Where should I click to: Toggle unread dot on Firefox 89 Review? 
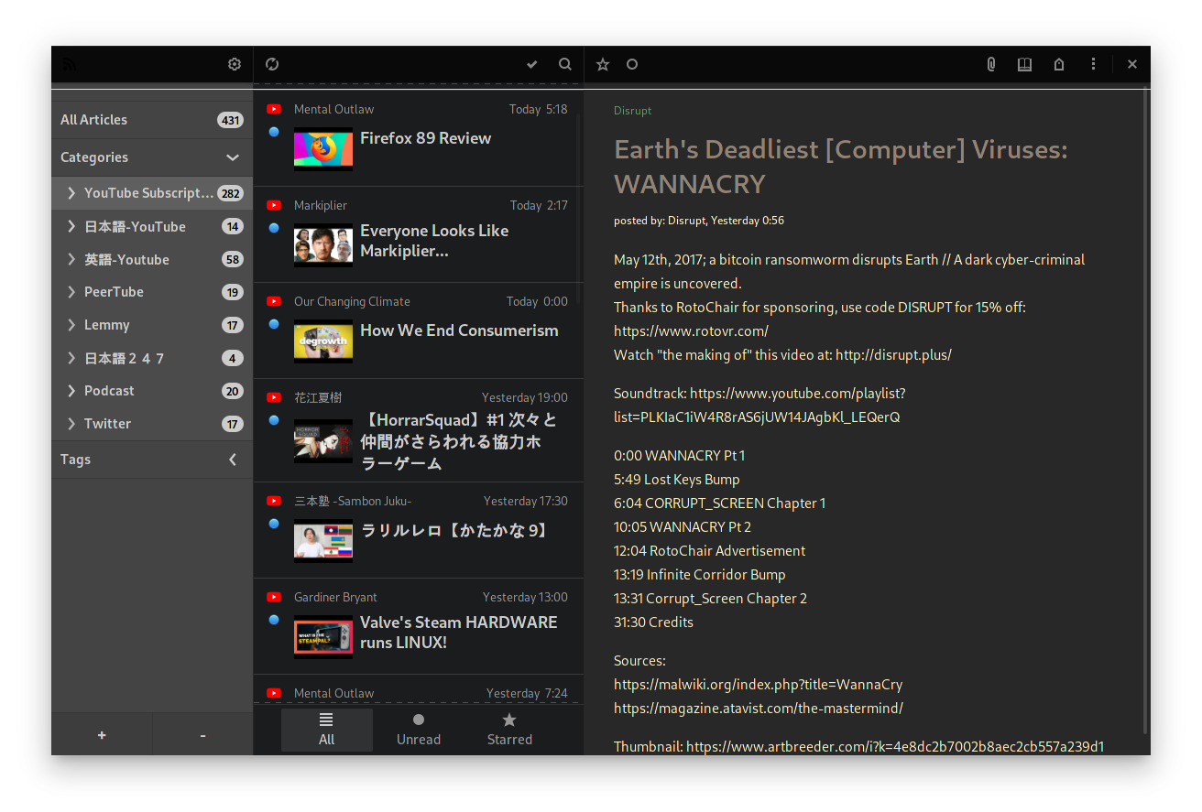(x=274, y=132)
